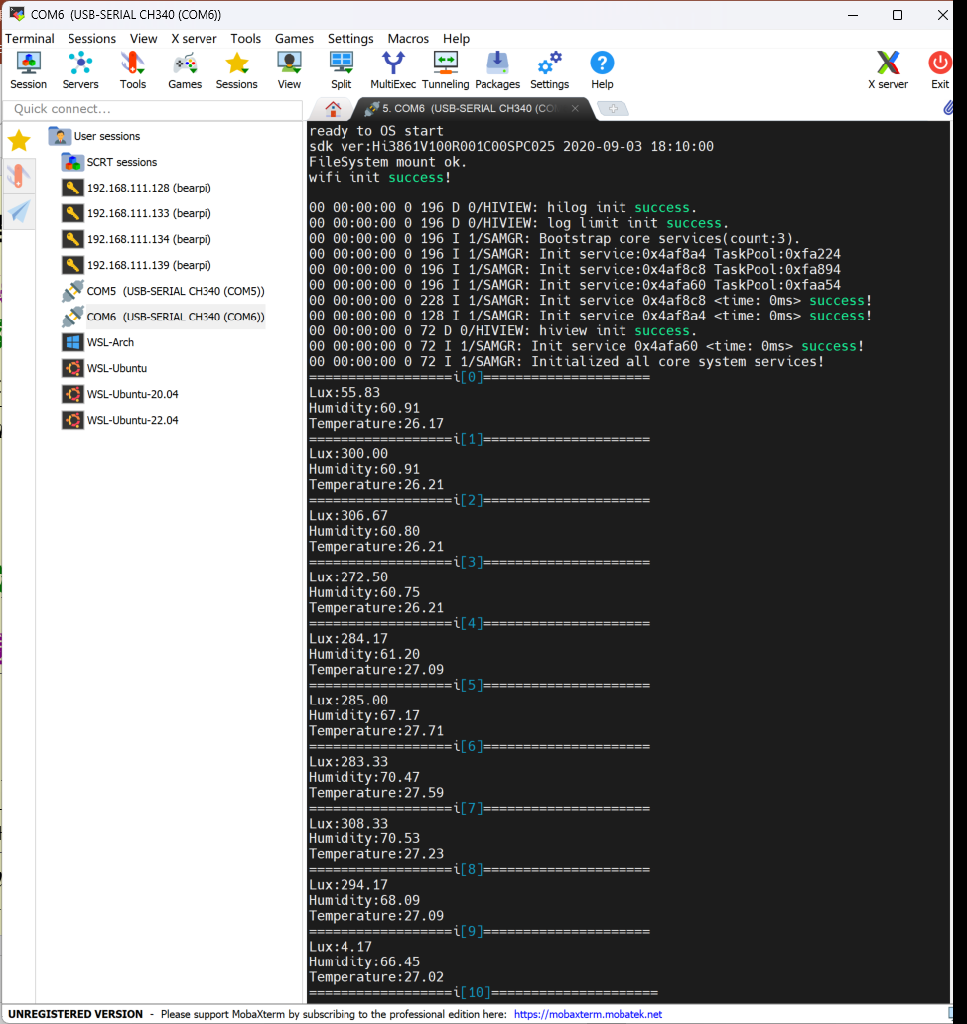Click the Session toolbar icon
Screen dimensions: 967x1024
click(x=28, y=70)
